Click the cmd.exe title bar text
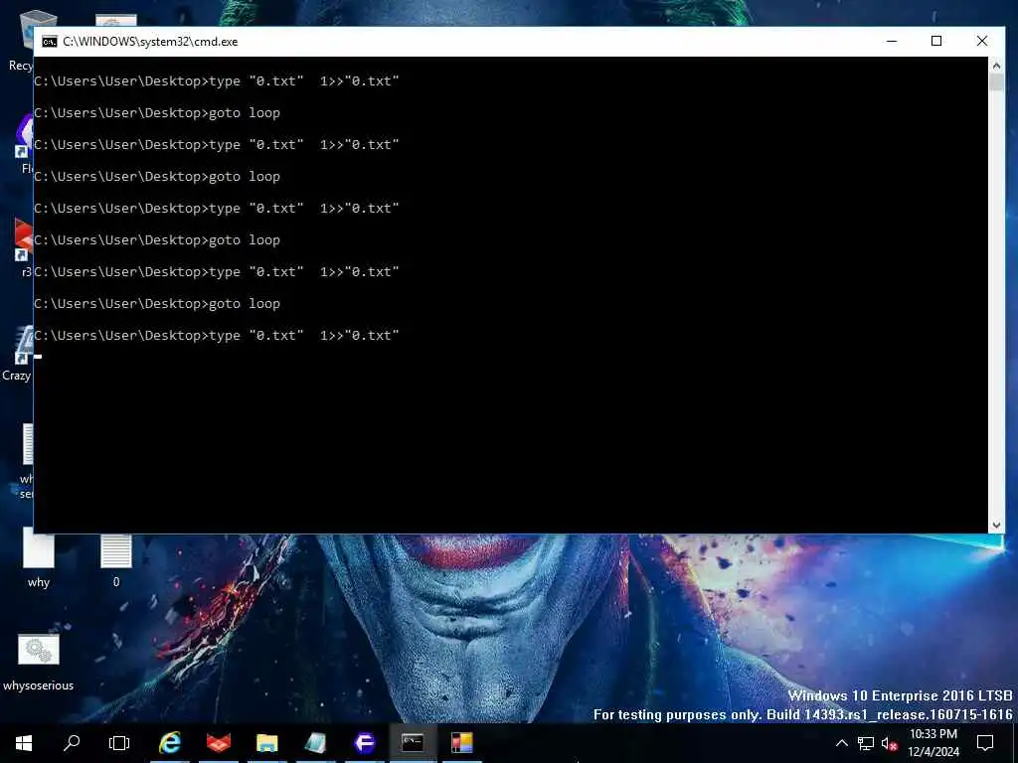The width and height of the screenshot is (1018, 763). (x=151, y=42)
